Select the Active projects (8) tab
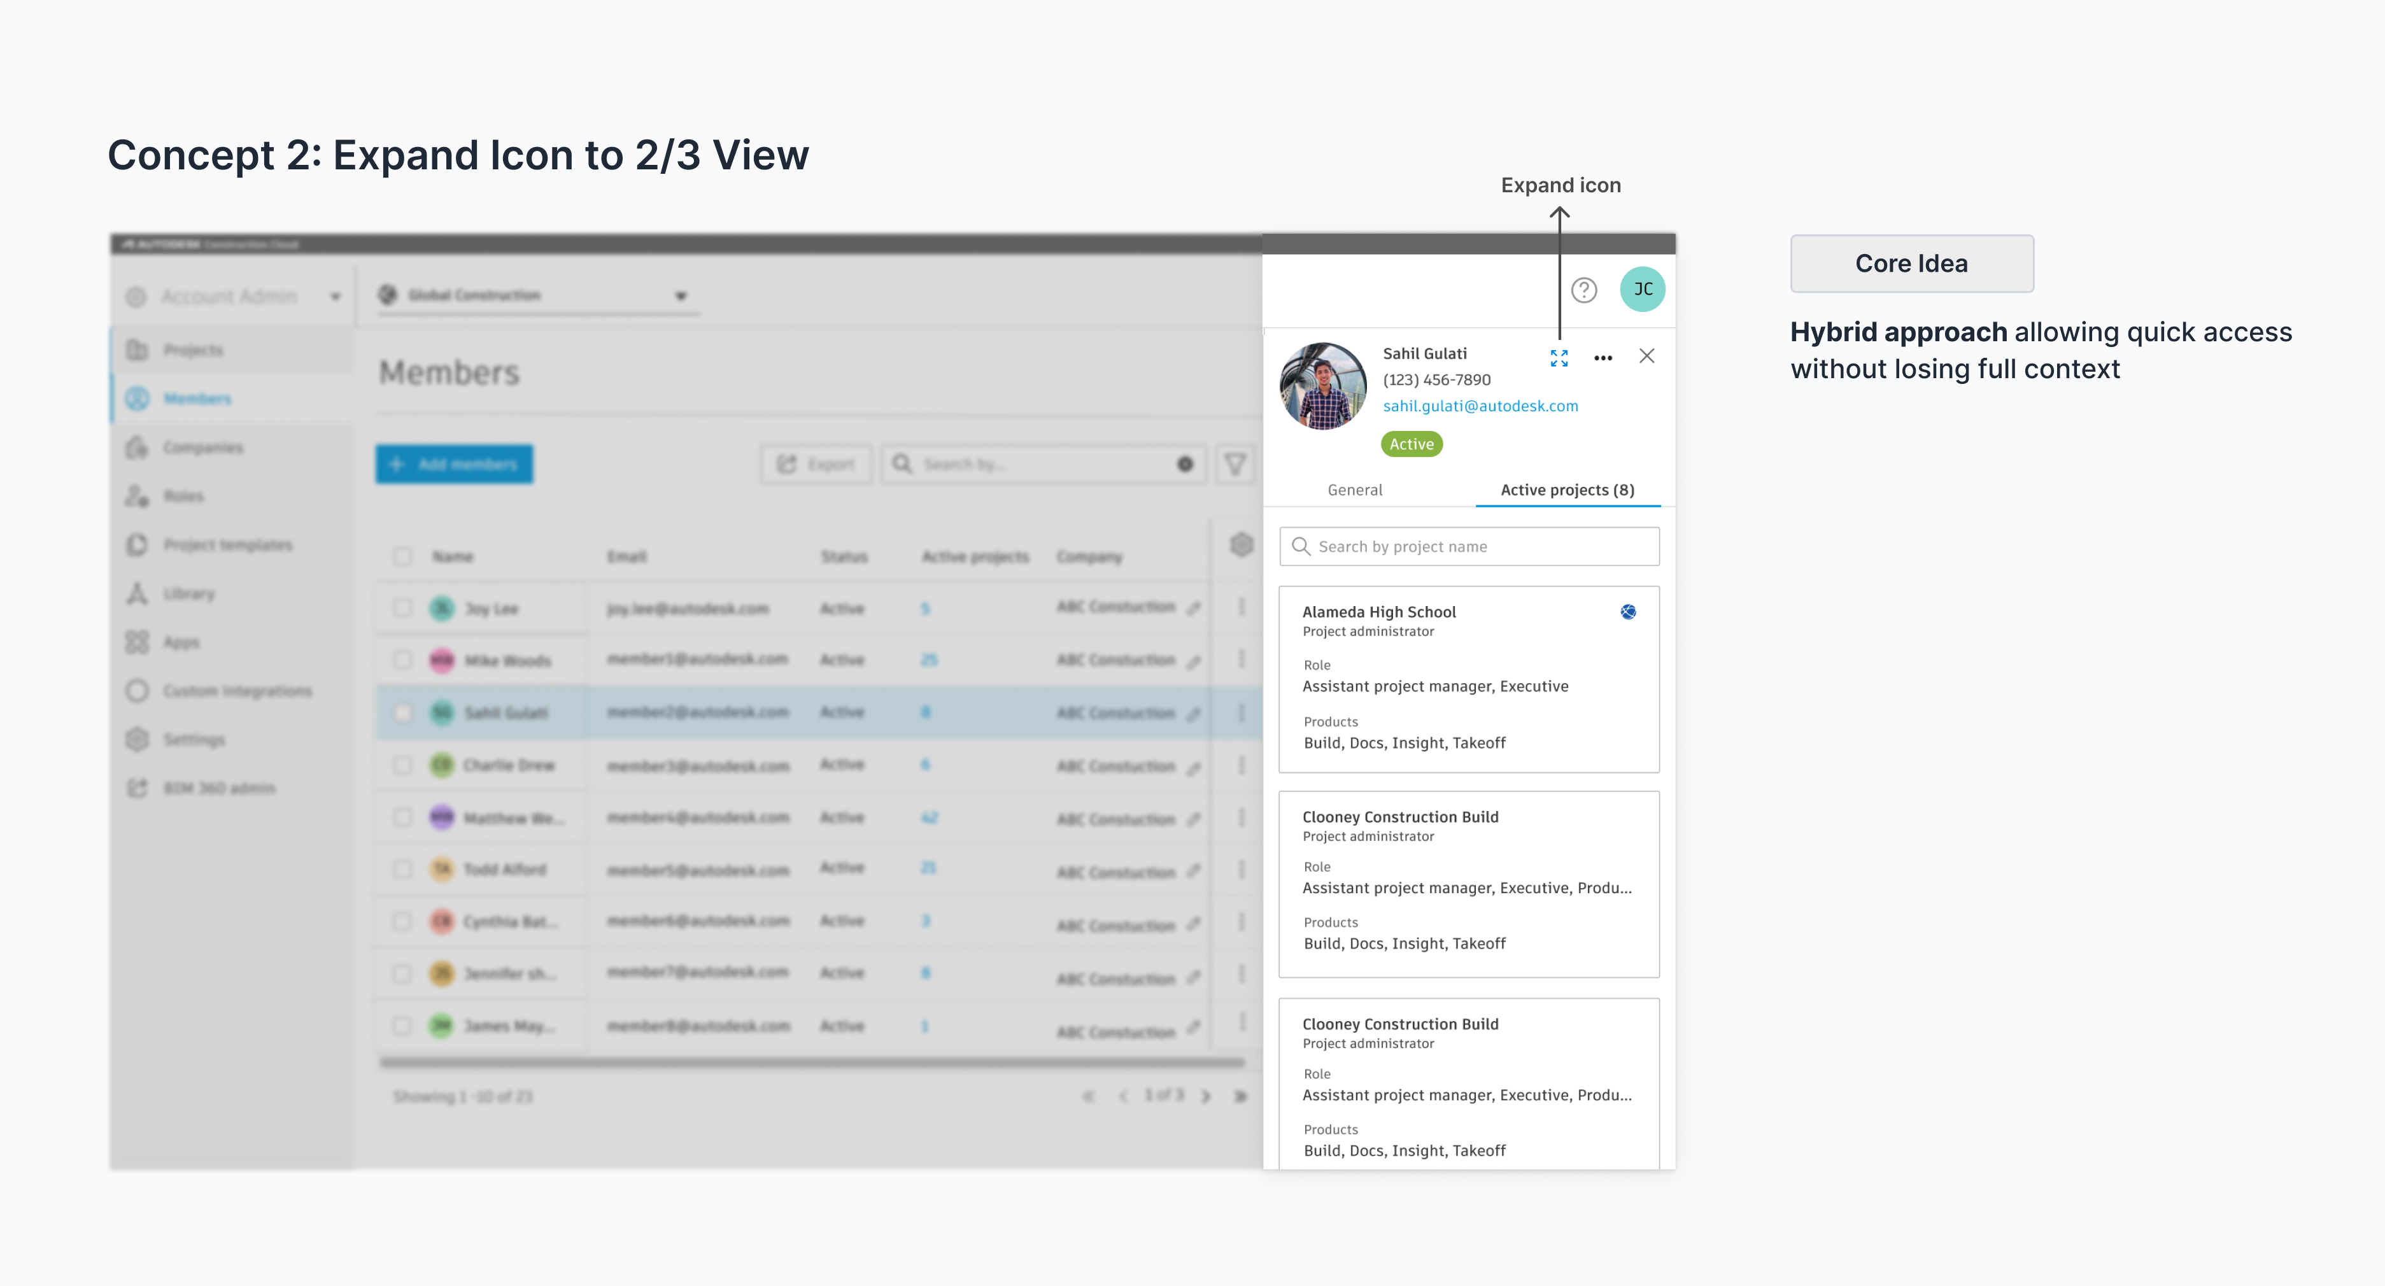This screenshot has width=2385, height=1286. pos(1566,490)
